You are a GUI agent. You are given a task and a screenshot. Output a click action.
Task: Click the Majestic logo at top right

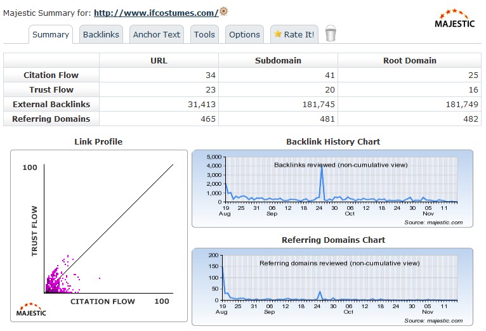(454, 19)
